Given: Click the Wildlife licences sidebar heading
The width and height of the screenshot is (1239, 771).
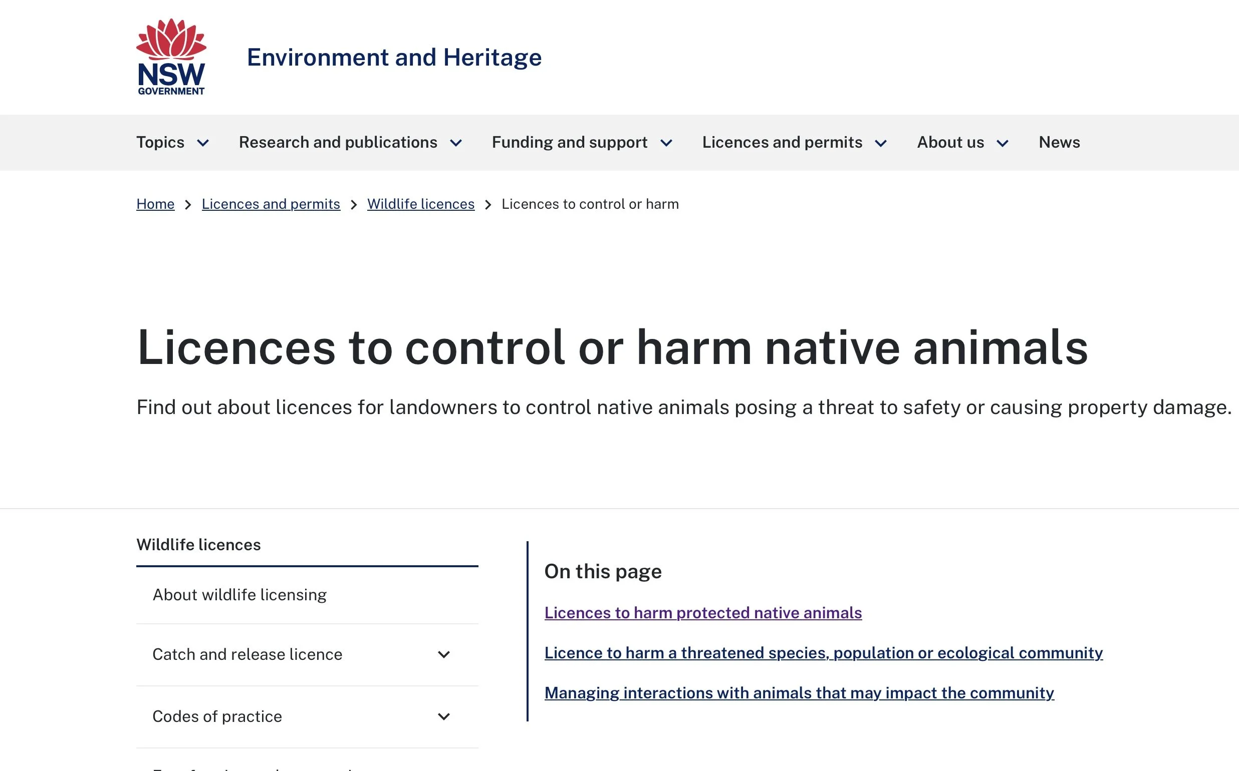Looking at the screenshot, I should (x=198, y=545).
